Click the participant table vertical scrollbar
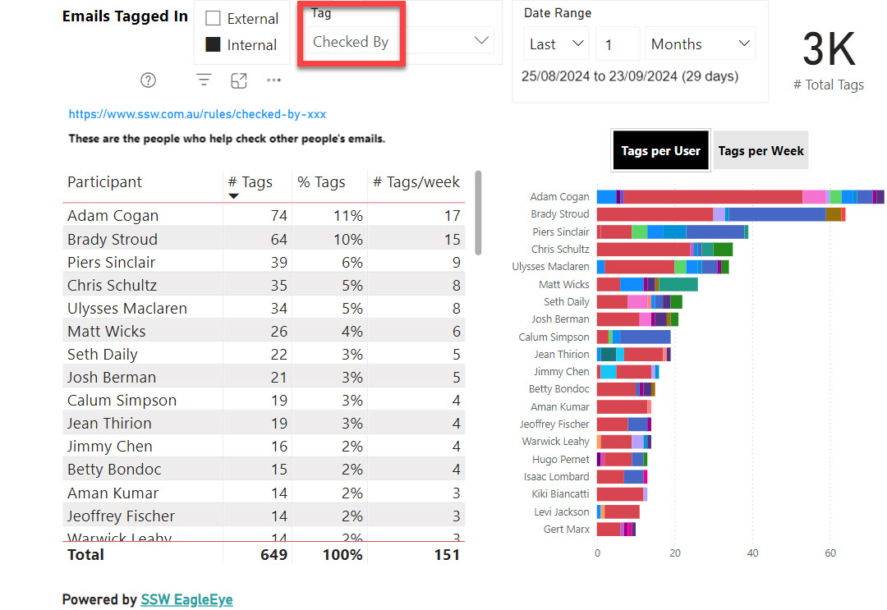 click(478, 213)
